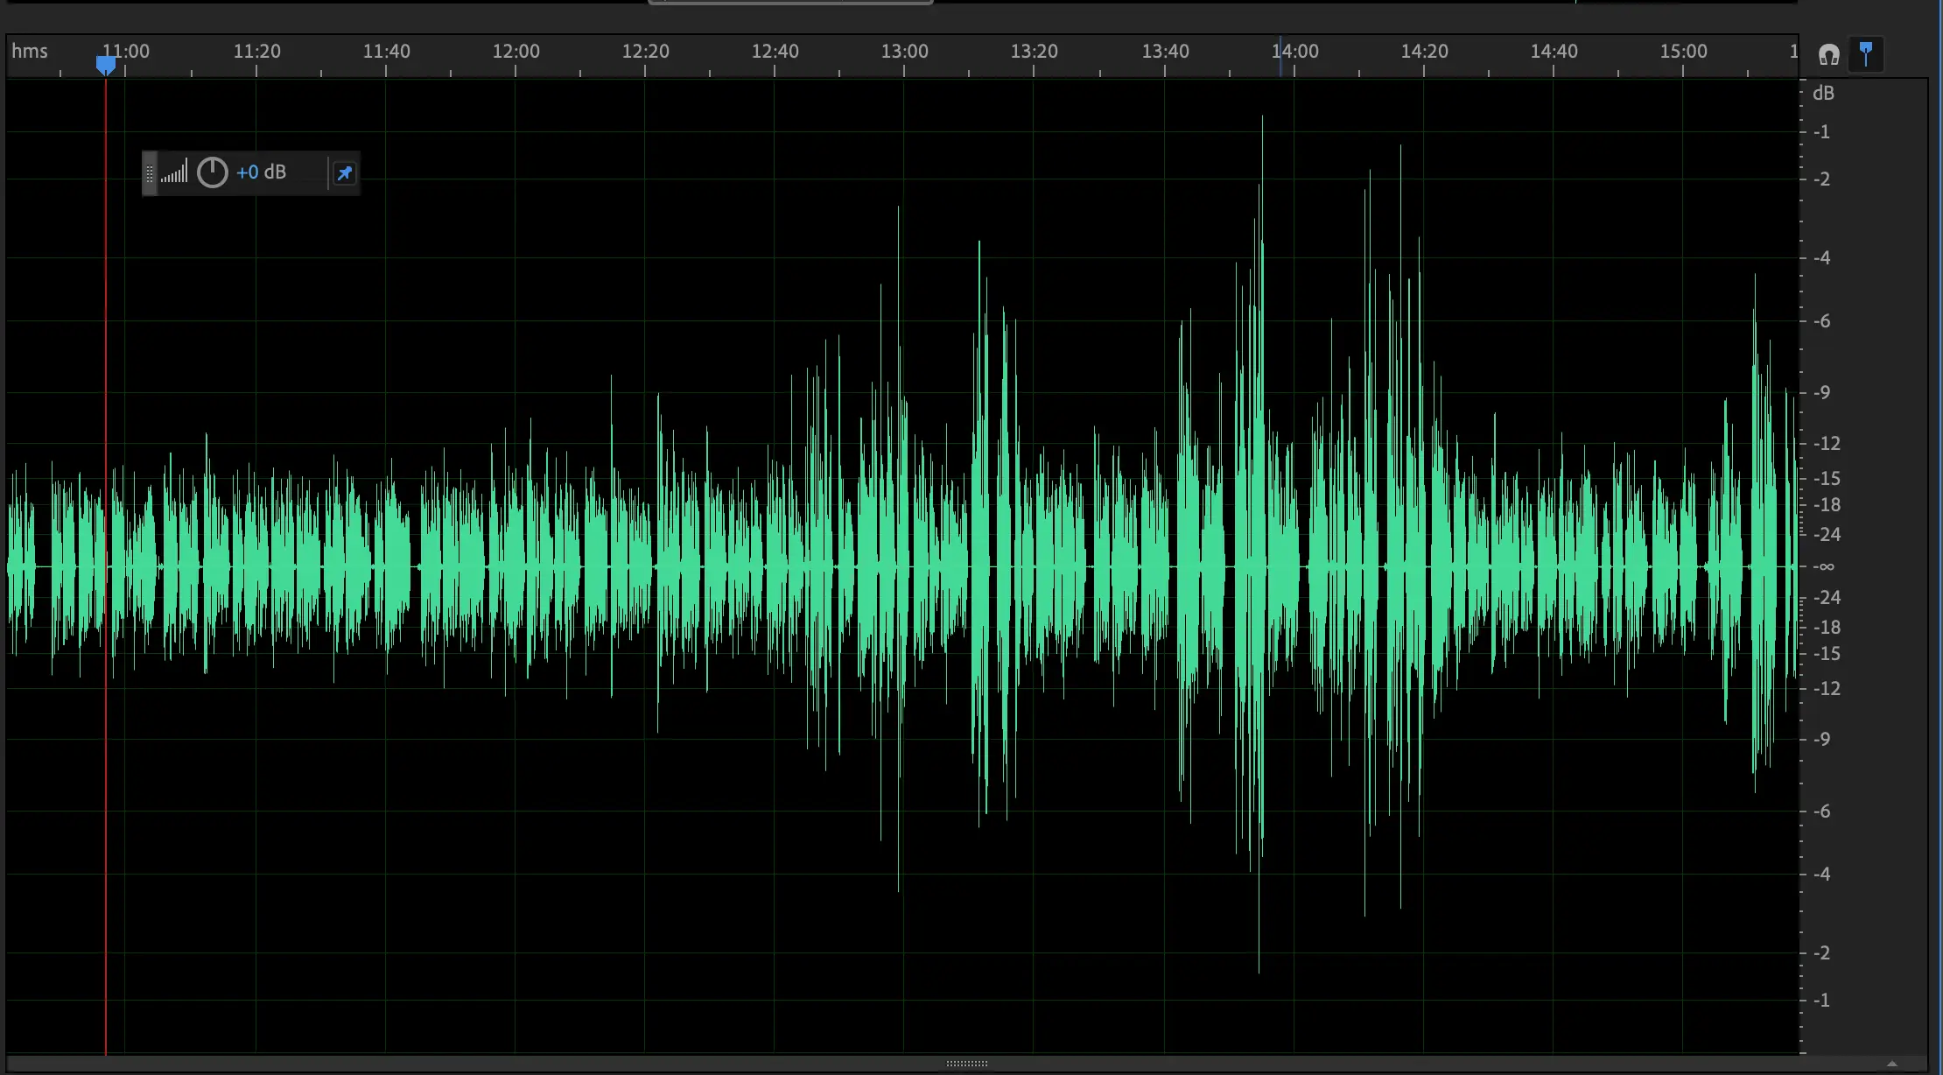Click the 15:00 mark on timeline ruler
This screenshot has height=1075, width=1943.
pos(1683,52)
